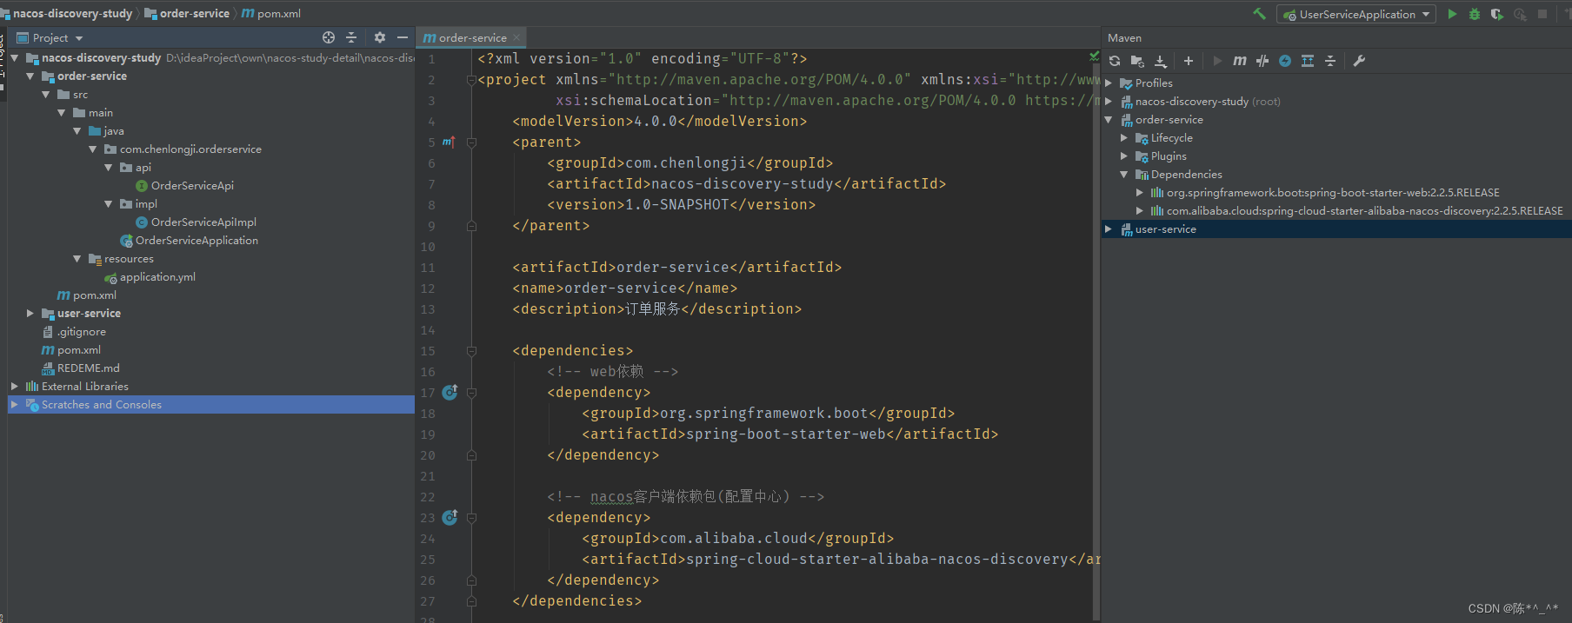Select Scratches and Consoles row
Image resolution: width=1572 pixels, height=623 pixels.
point(211,404)
